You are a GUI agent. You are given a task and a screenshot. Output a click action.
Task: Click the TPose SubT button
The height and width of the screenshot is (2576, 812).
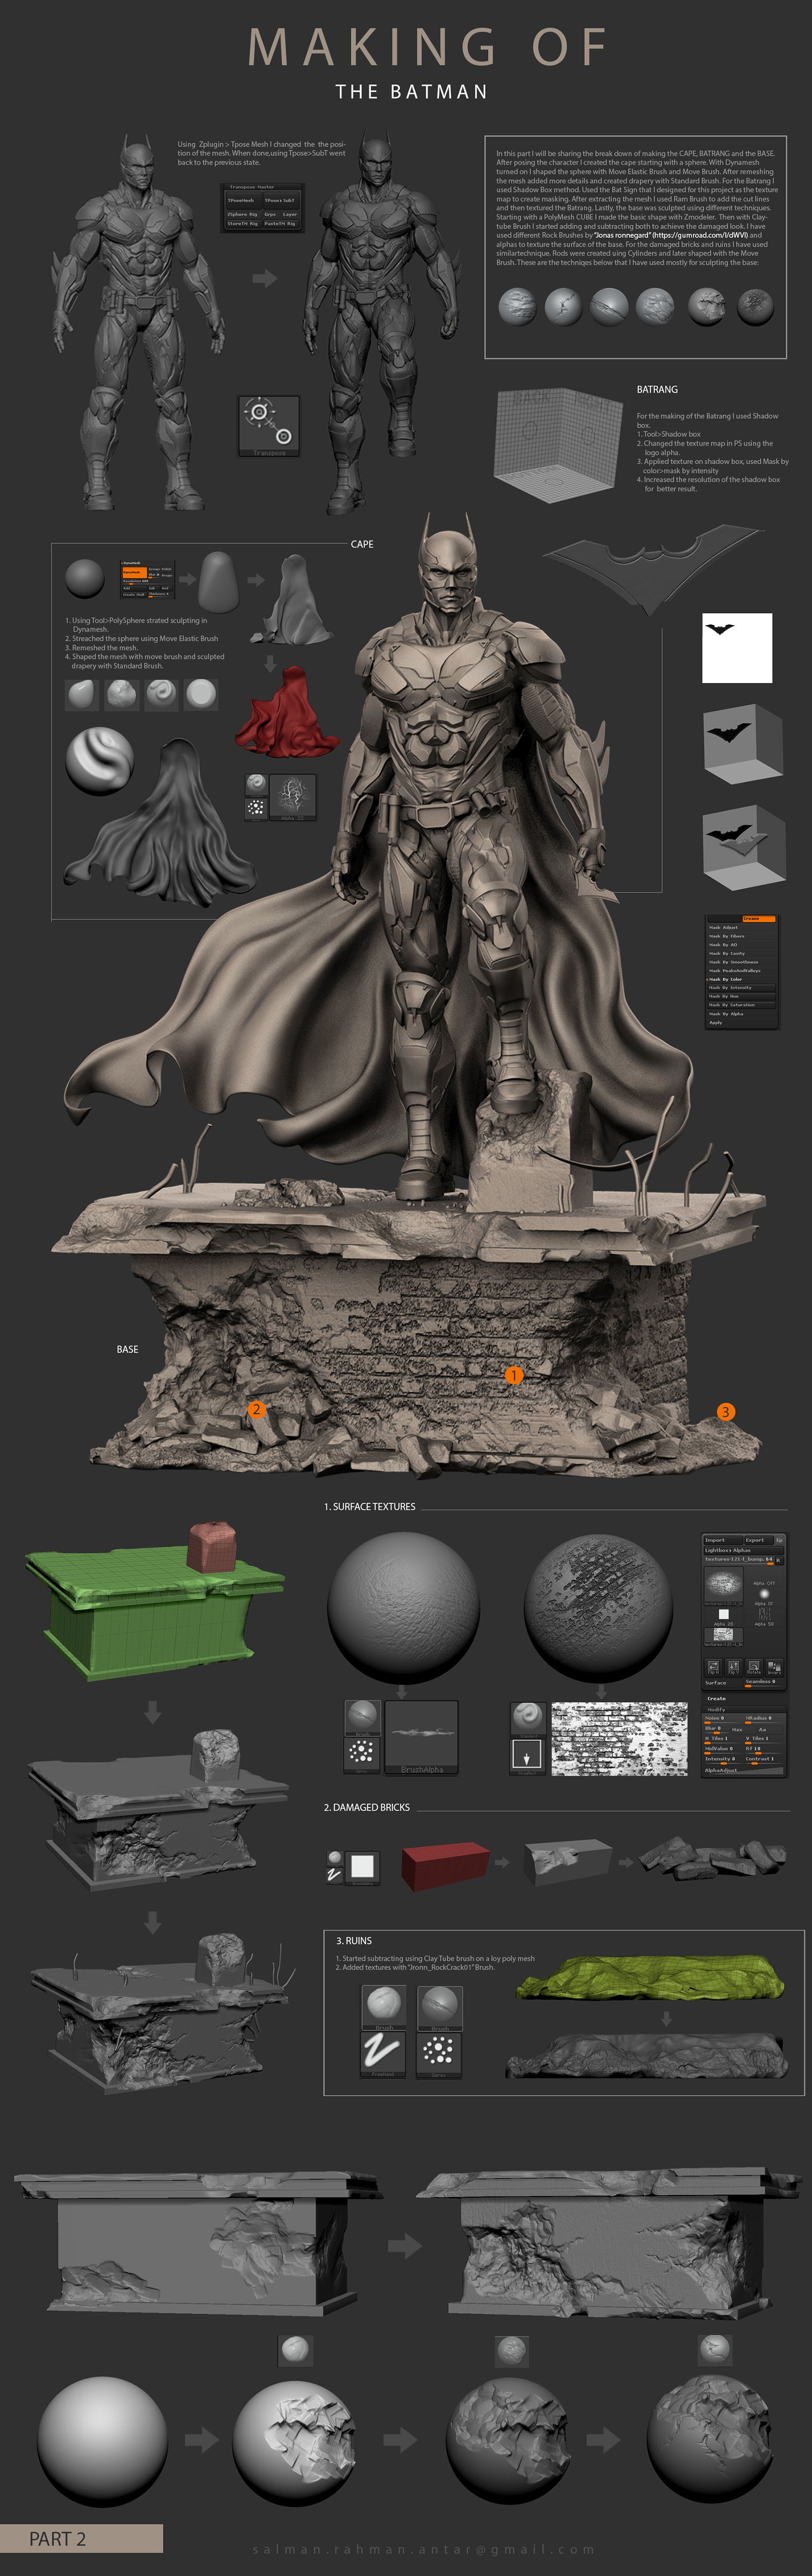281,201
